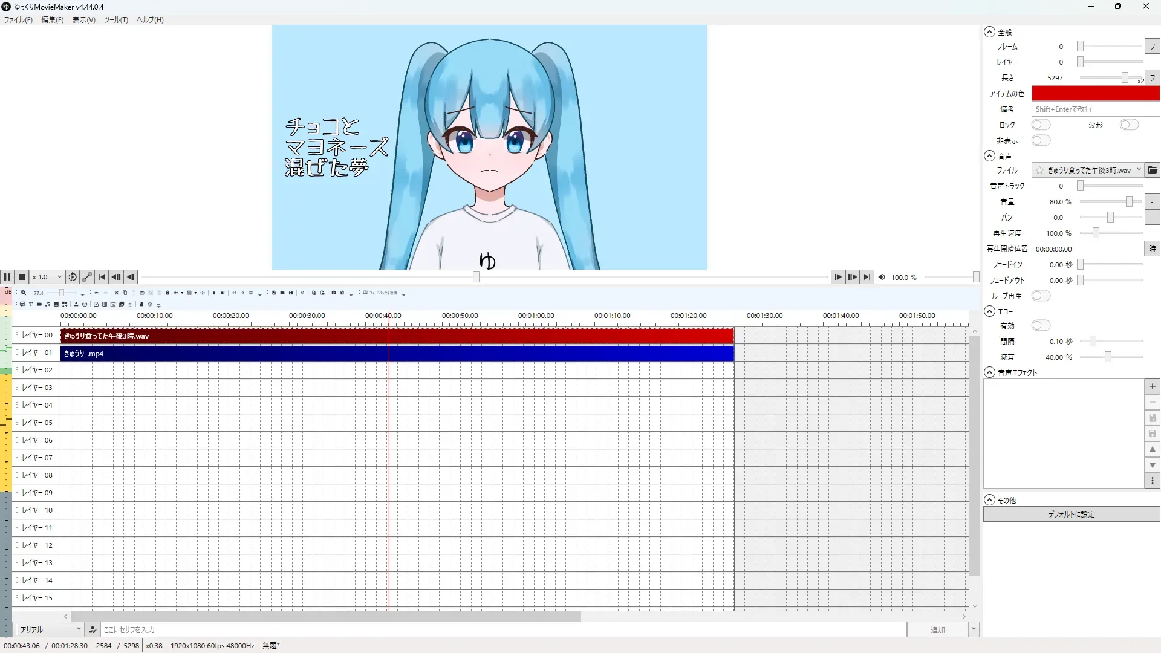The width and height of the screenshot is (1161, 653).
Task: Jump to the last frame button
Action: (x=867, y=277)
